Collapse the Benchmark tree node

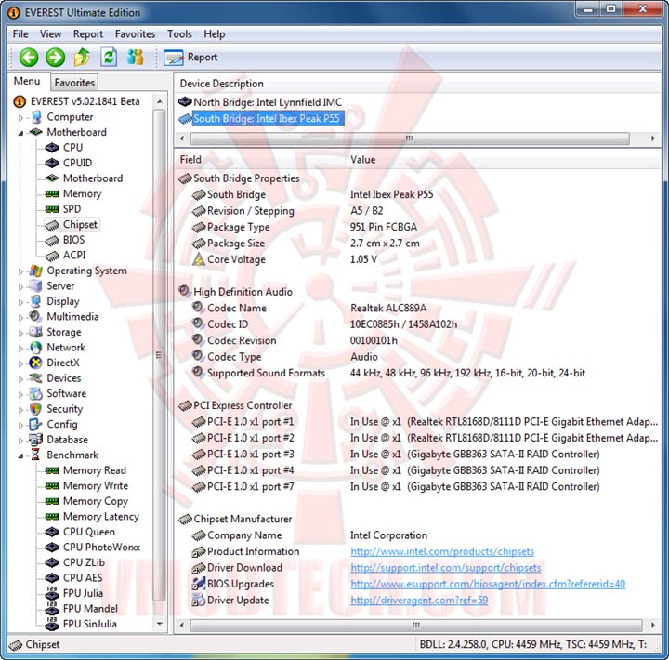click(20, 455)
